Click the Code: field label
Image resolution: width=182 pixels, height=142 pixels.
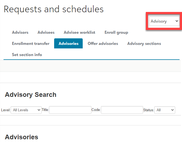(x=96, y=110)
